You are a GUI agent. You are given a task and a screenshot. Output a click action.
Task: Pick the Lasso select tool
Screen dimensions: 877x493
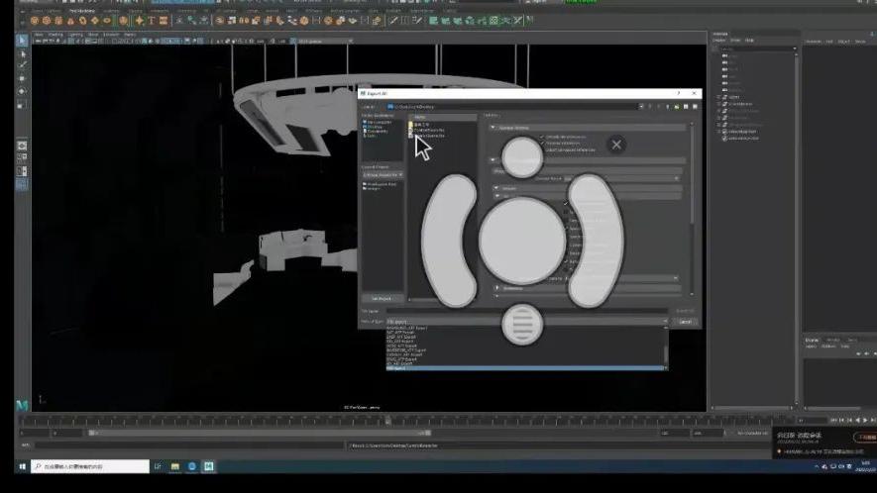click(22, 52)
